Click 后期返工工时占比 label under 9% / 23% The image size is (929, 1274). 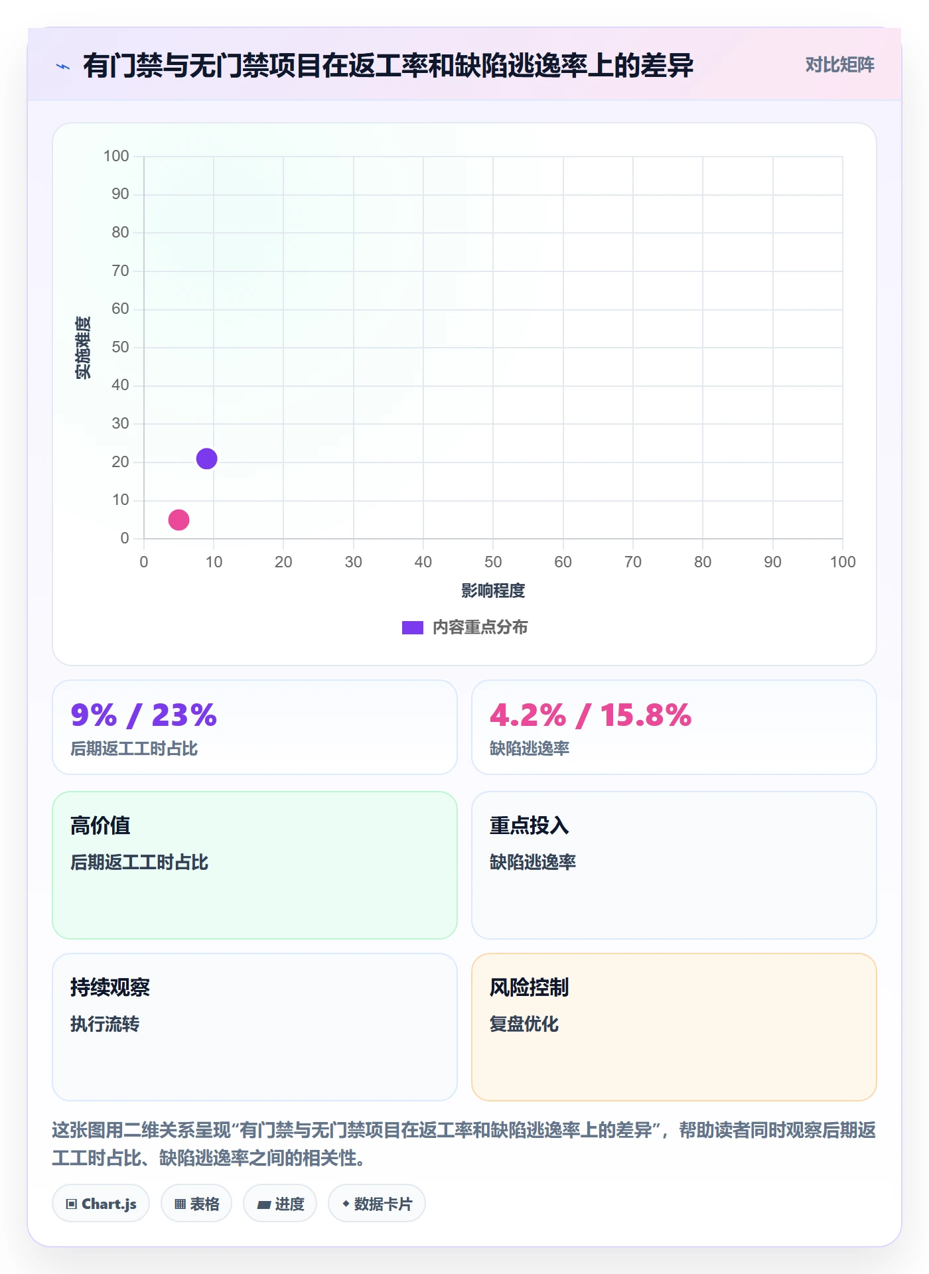[x=134, y=748]
